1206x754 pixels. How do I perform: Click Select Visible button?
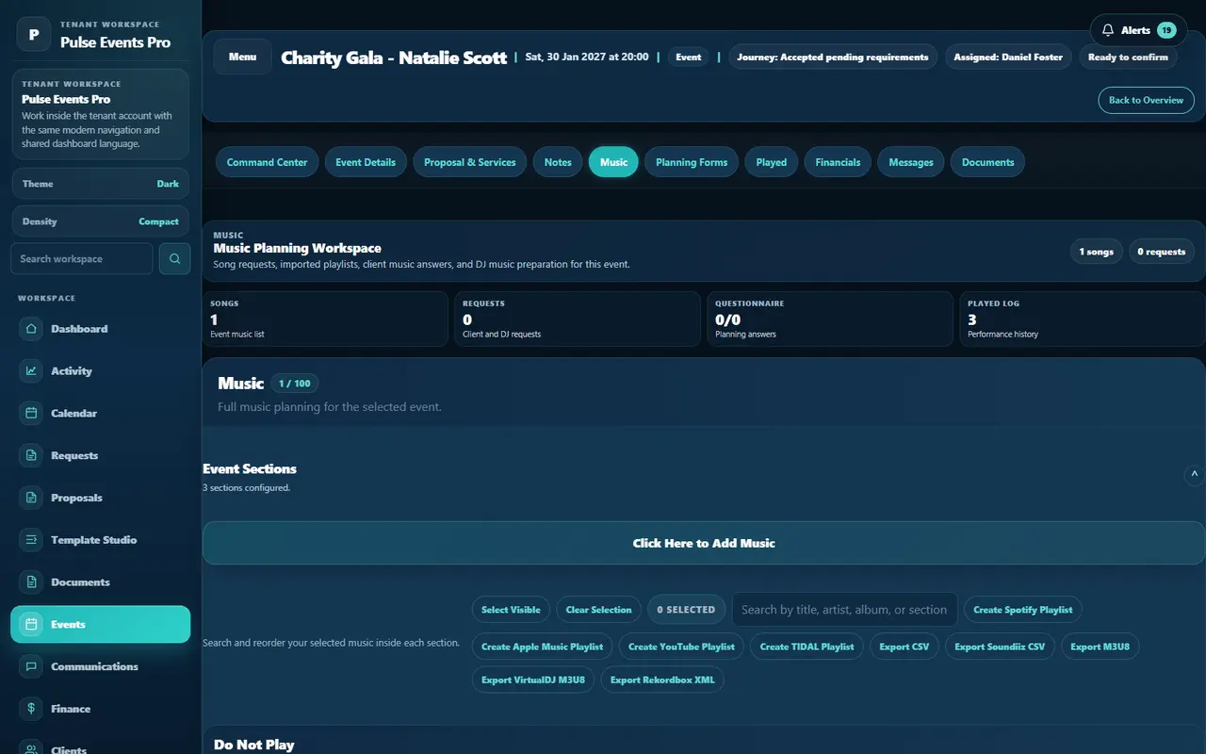[511, 610]
